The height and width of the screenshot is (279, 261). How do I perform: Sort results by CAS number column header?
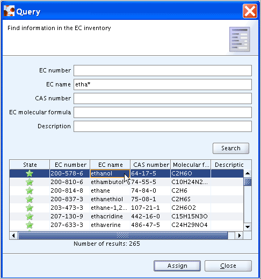click(x=150, y=165)
